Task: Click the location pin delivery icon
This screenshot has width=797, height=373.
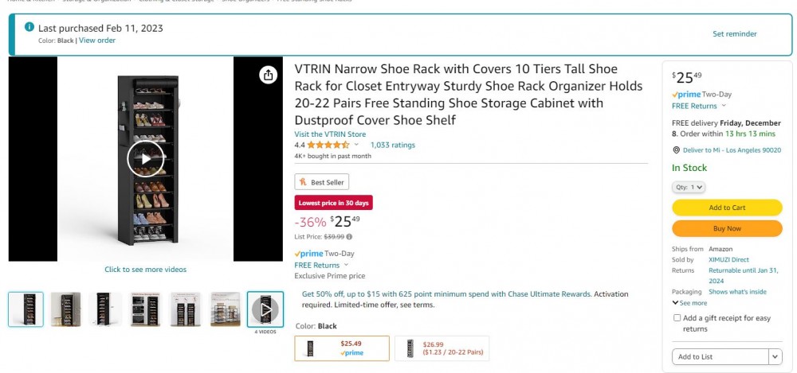Action: [x=677, y=150]
